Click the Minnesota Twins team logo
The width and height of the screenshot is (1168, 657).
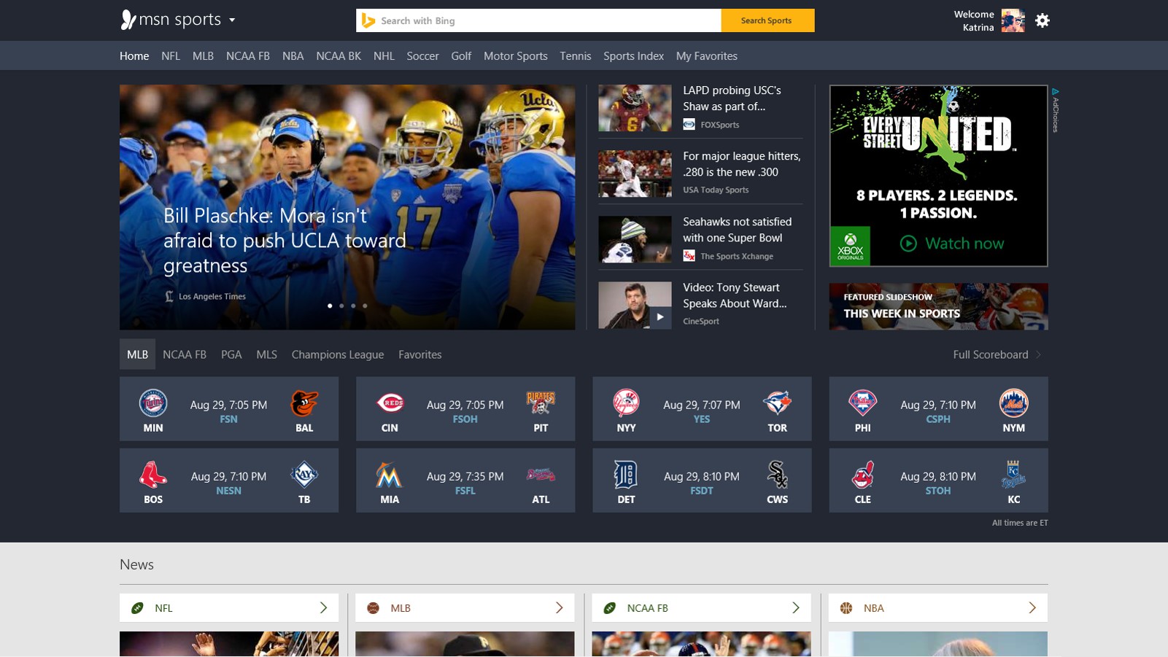pyautogui.click(x=153, y=403)
